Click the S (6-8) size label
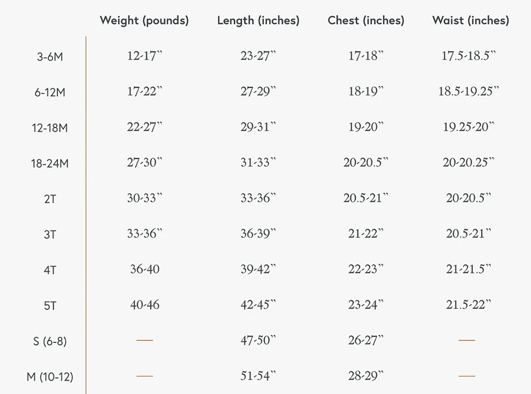This screenshot has height=394, width=531. coord(50,341)
